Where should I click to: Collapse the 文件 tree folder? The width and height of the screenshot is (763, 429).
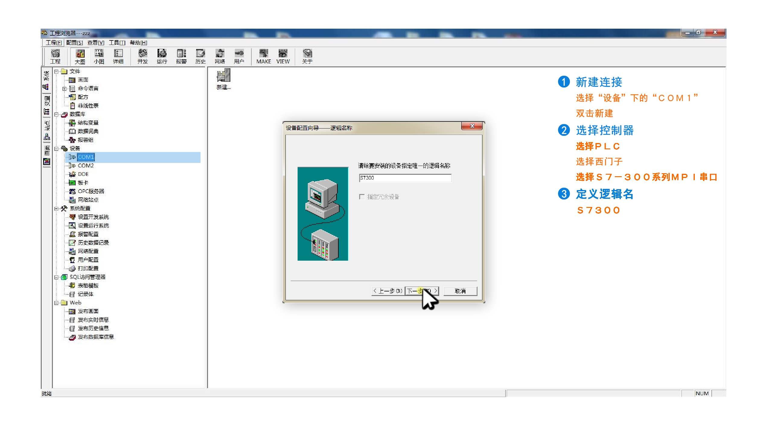click(56, 71)
